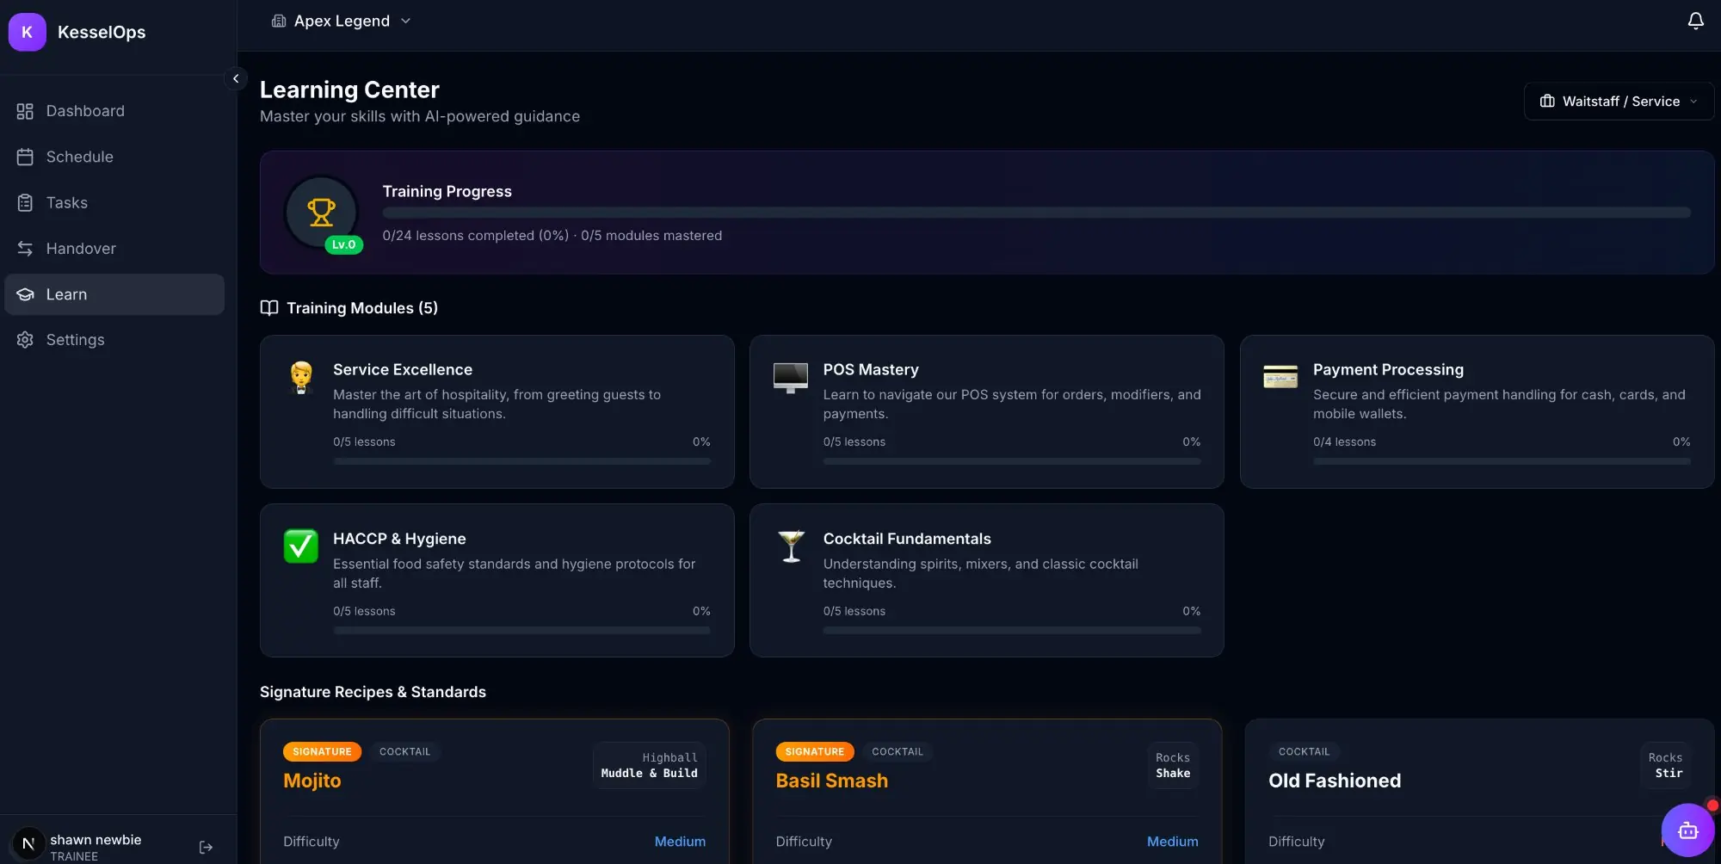The height and width of the screenshot is (864, 1721).
Task: Select the Basil Smash recipe card title
Action: [x=831, y=781]
